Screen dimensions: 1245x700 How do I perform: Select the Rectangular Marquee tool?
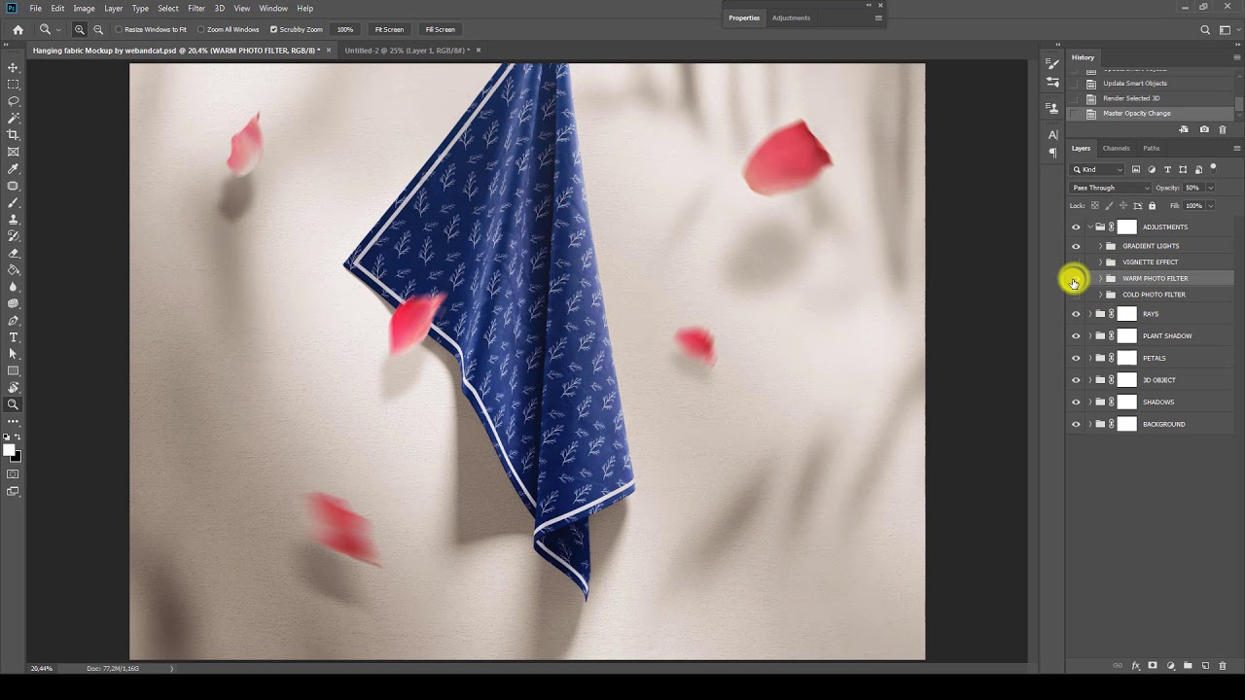point(14,85)
